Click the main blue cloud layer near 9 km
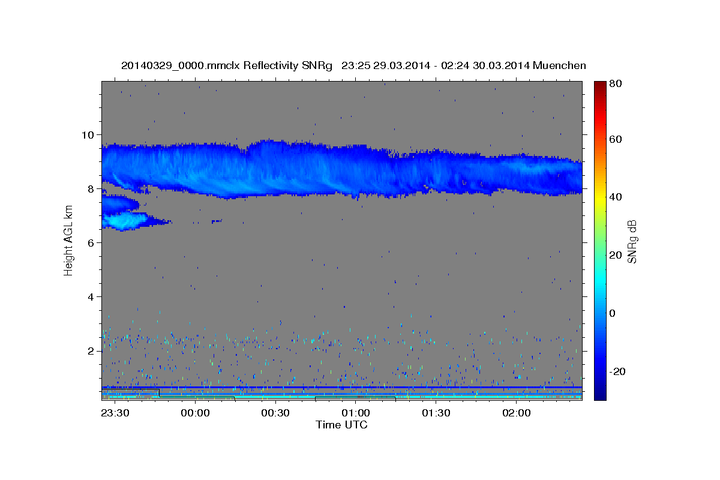Image resolution: width=720 pixels, height=480 pixels. point(341,170)
